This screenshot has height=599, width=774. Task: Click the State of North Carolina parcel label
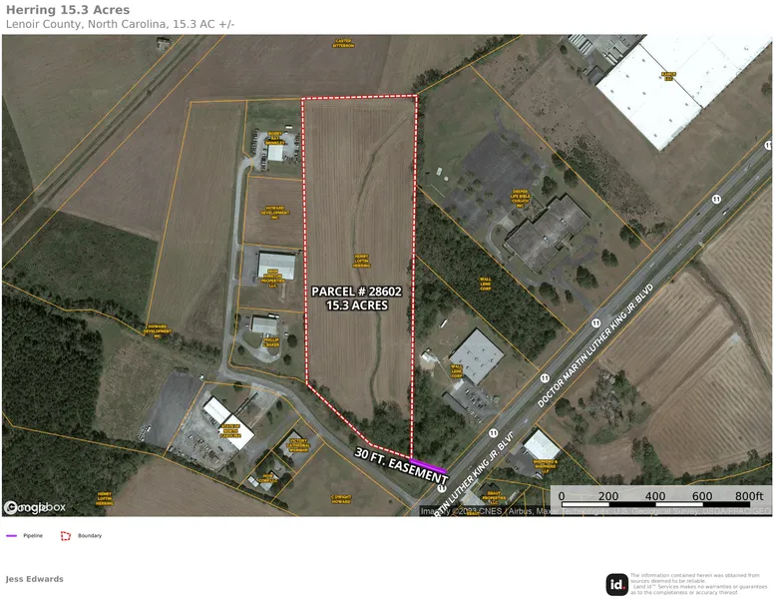tap(230, 431)
